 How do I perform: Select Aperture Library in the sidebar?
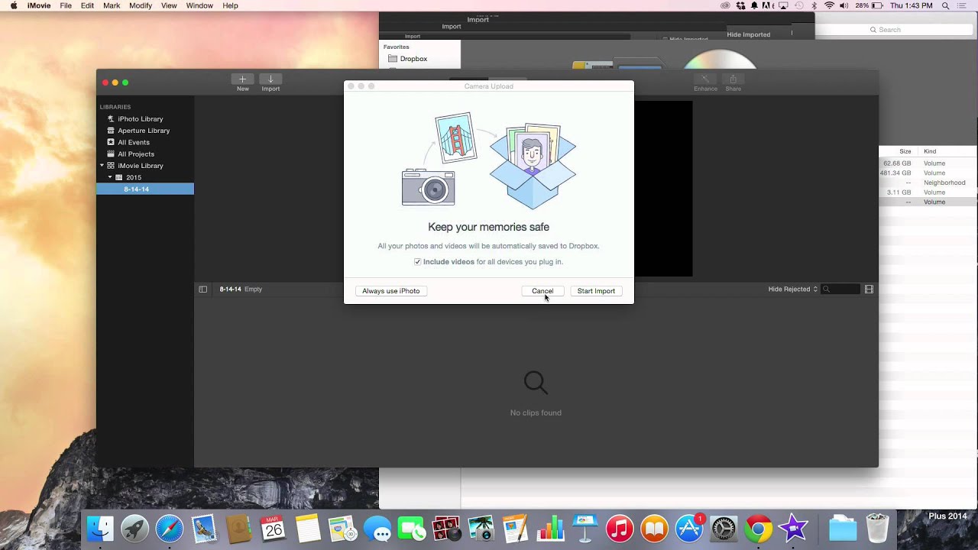tap(145, 131)
